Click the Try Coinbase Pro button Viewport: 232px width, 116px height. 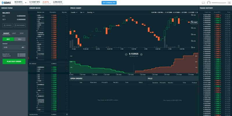[x=109, y=3]
